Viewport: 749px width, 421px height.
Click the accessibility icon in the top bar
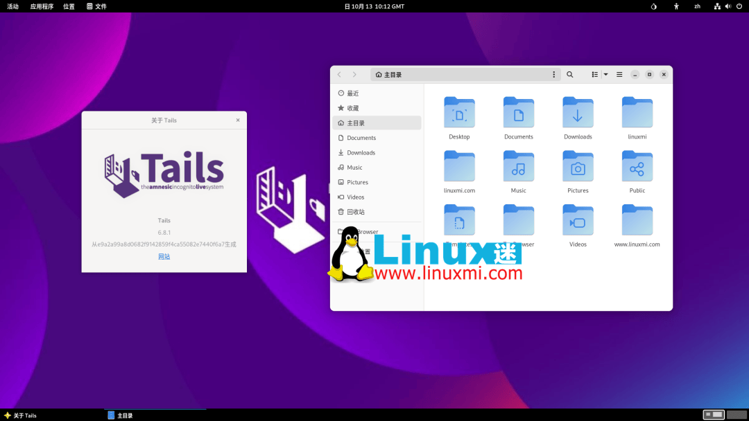pos(676,6)
